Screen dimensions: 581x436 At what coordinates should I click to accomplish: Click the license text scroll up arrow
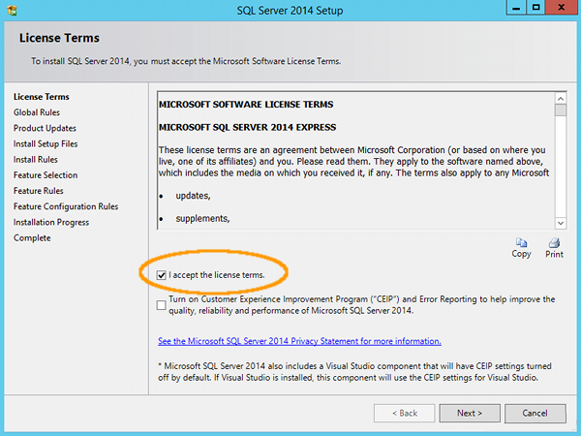point(561,99)
